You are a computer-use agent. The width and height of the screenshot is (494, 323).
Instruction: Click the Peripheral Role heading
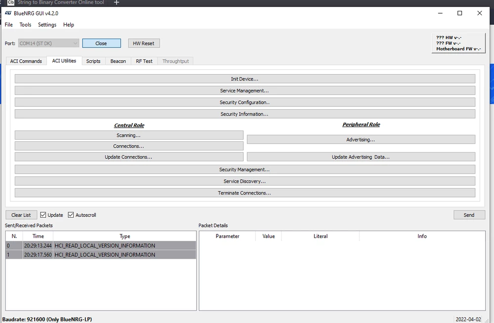coord(361,125)
